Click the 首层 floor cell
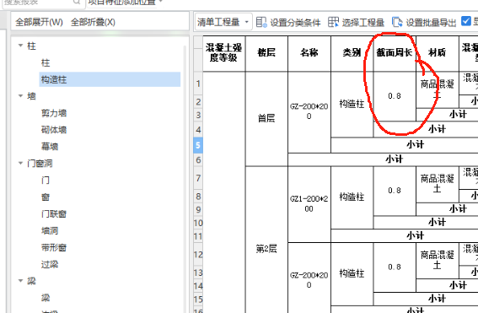Viewport: 478px width, 313px height. click(266, 119)
